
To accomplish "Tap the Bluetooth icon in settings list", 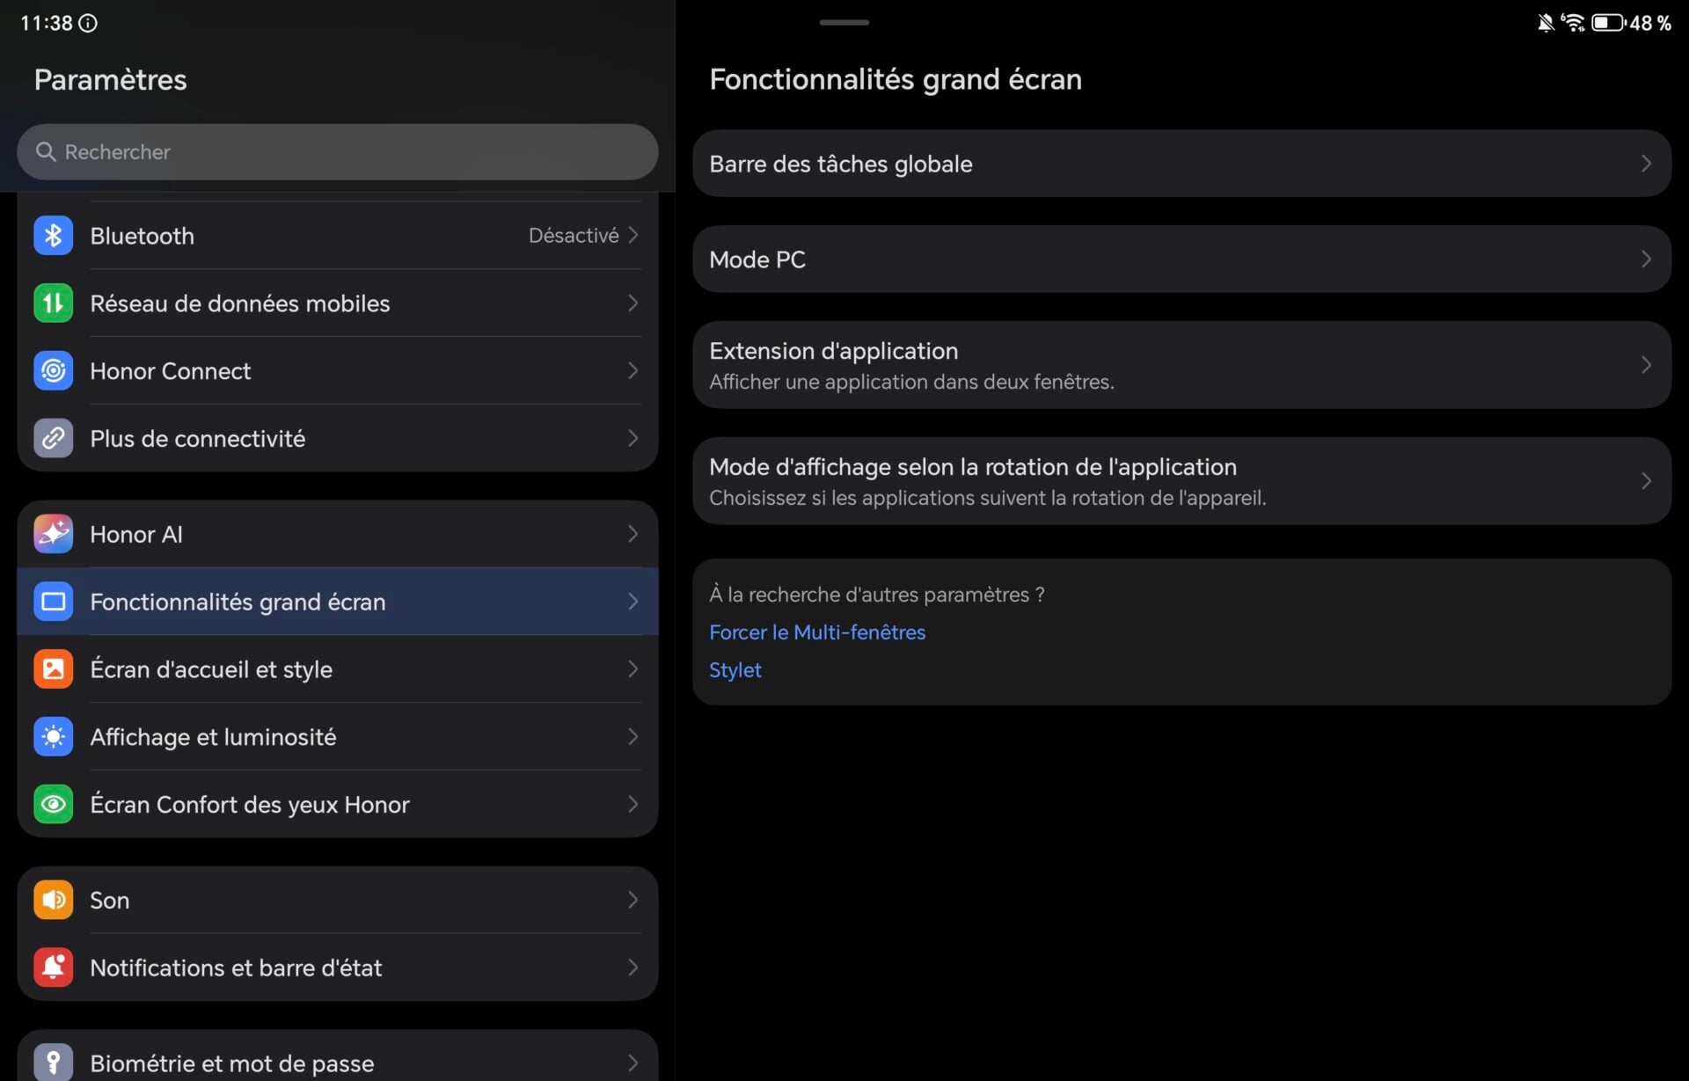I will click(x=53, y=236).
